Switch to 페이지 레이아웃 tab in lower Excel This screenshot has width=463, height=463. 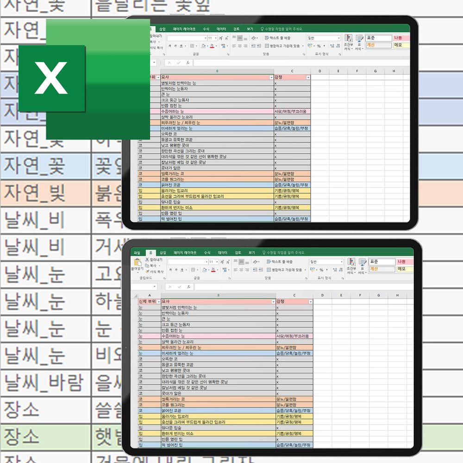click(x=185, y=253)
